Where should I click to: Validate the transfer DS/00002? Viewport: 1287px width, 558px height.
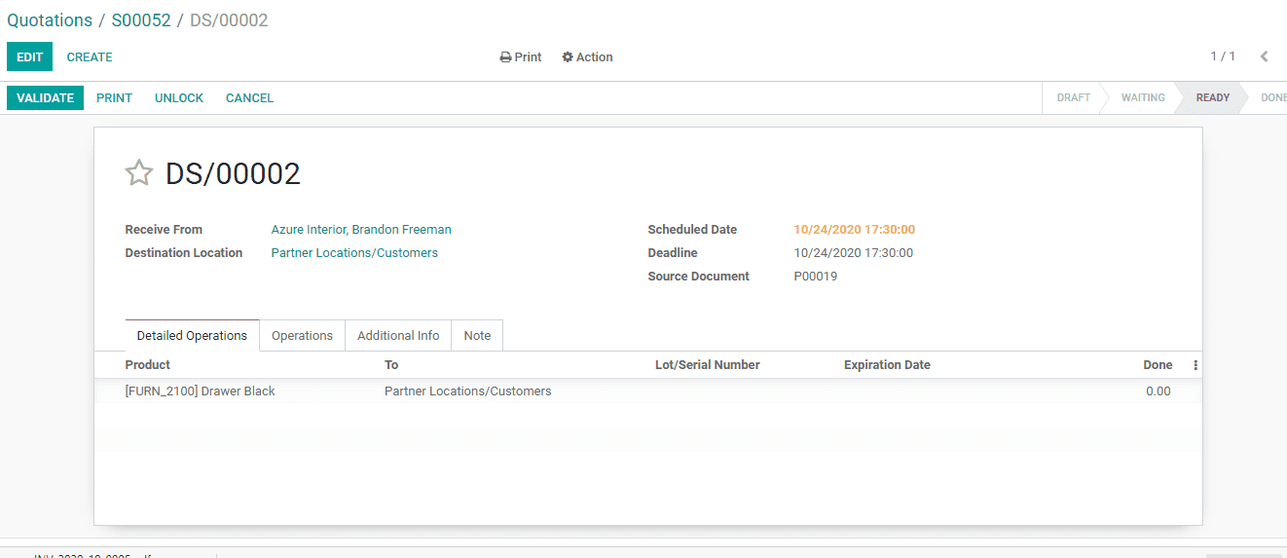pos(45,98)
